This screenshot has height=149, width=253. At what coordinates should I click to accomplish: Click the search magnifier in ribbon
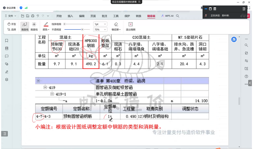(x=178, y=16)
